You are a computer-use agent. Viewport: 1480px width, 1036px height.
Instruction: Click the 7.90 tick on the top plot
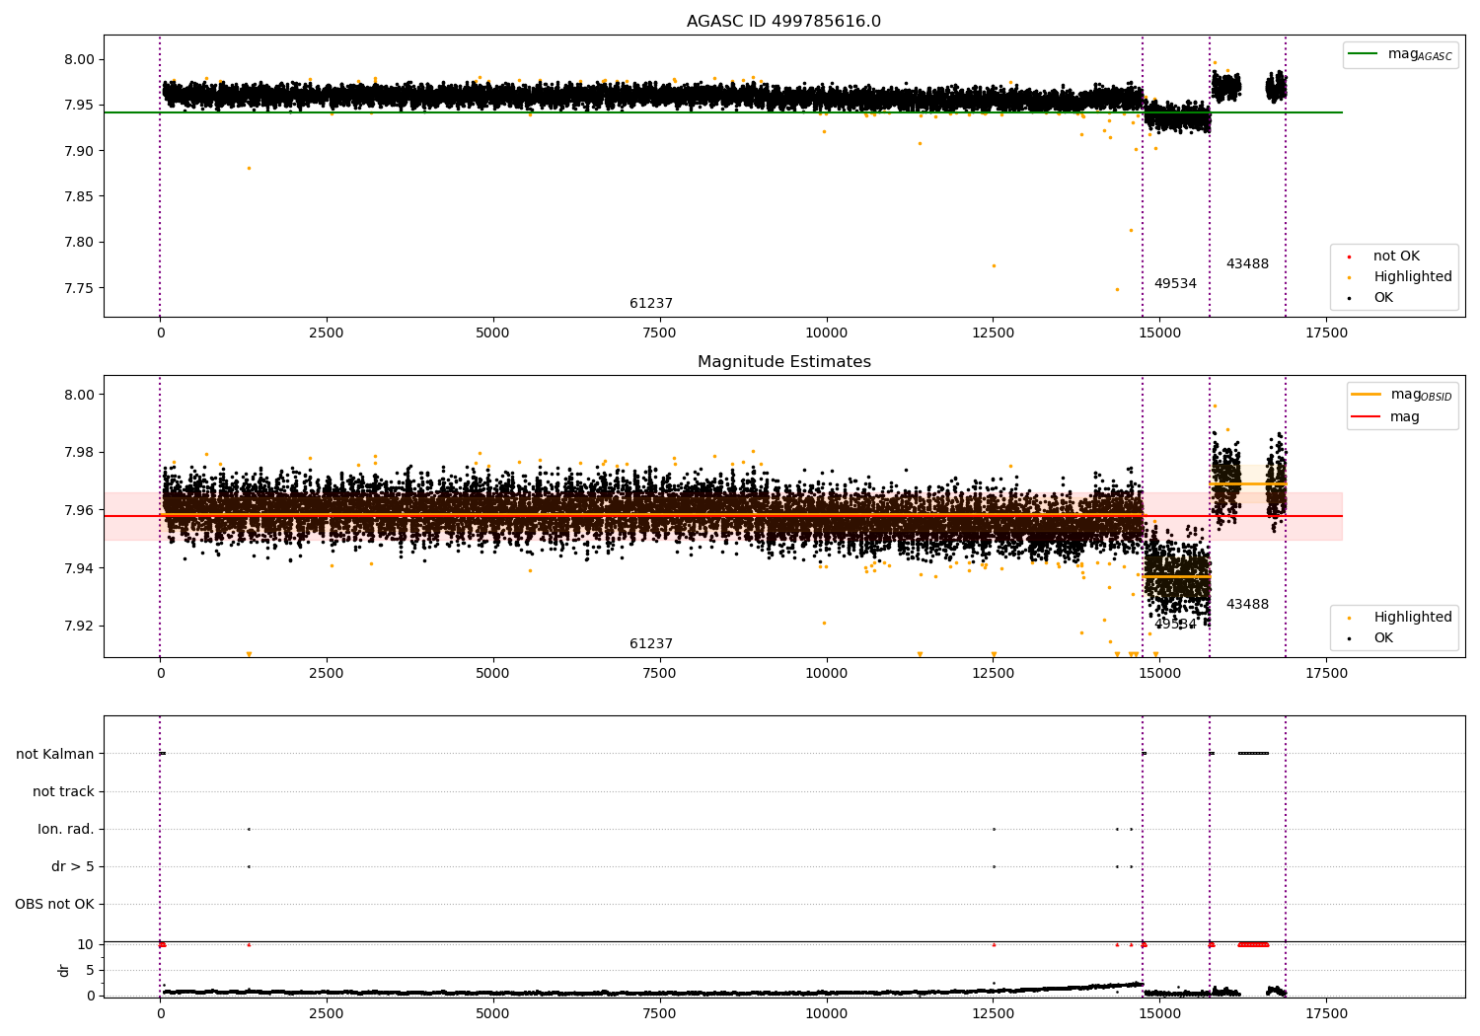[80, 151]
